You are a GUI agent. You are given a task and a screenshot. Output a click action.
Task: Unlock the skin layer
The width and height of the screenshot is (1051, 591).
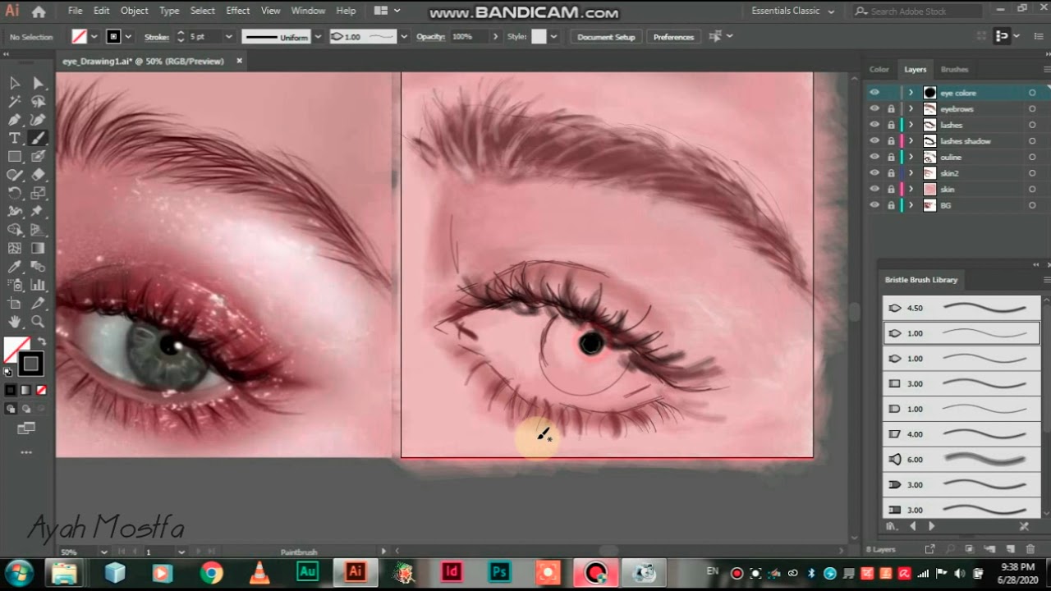[x=891, y=189]
